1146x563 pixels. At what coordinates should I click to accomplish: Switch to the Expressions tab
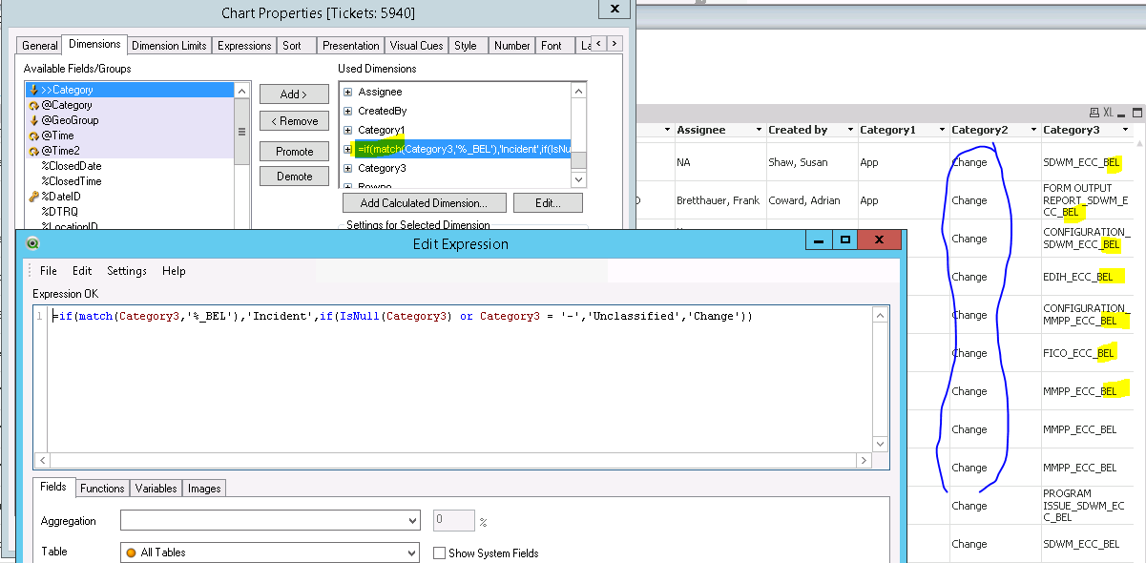pyautogui.click(x=244, y=45)
